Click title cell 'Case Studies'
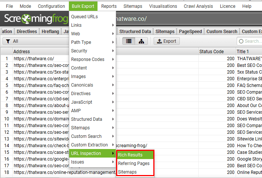This screenshot has width=262, height=178. tap(249, 152)
